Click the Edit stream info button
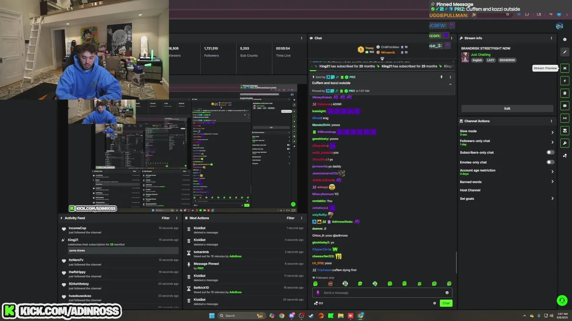Image resolution: width=572 pixels, height=321 pixels. pyautogui.click(x=507, y=108)
